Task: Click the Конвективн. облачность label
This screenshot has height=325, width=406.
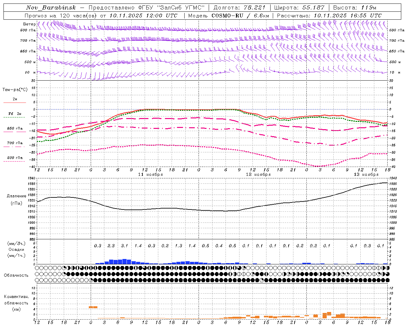Action: (16, 300)
